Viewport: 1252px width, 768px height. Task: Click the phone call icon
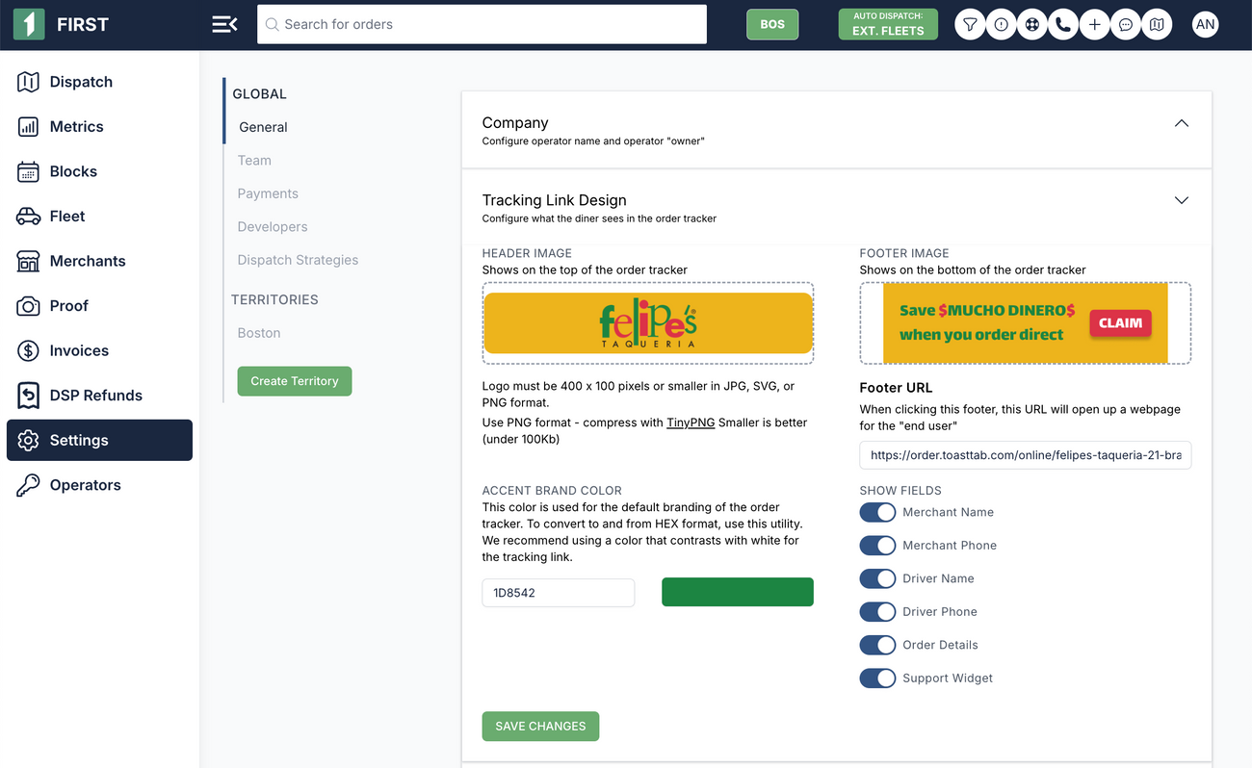click(x=1063, y=24)
